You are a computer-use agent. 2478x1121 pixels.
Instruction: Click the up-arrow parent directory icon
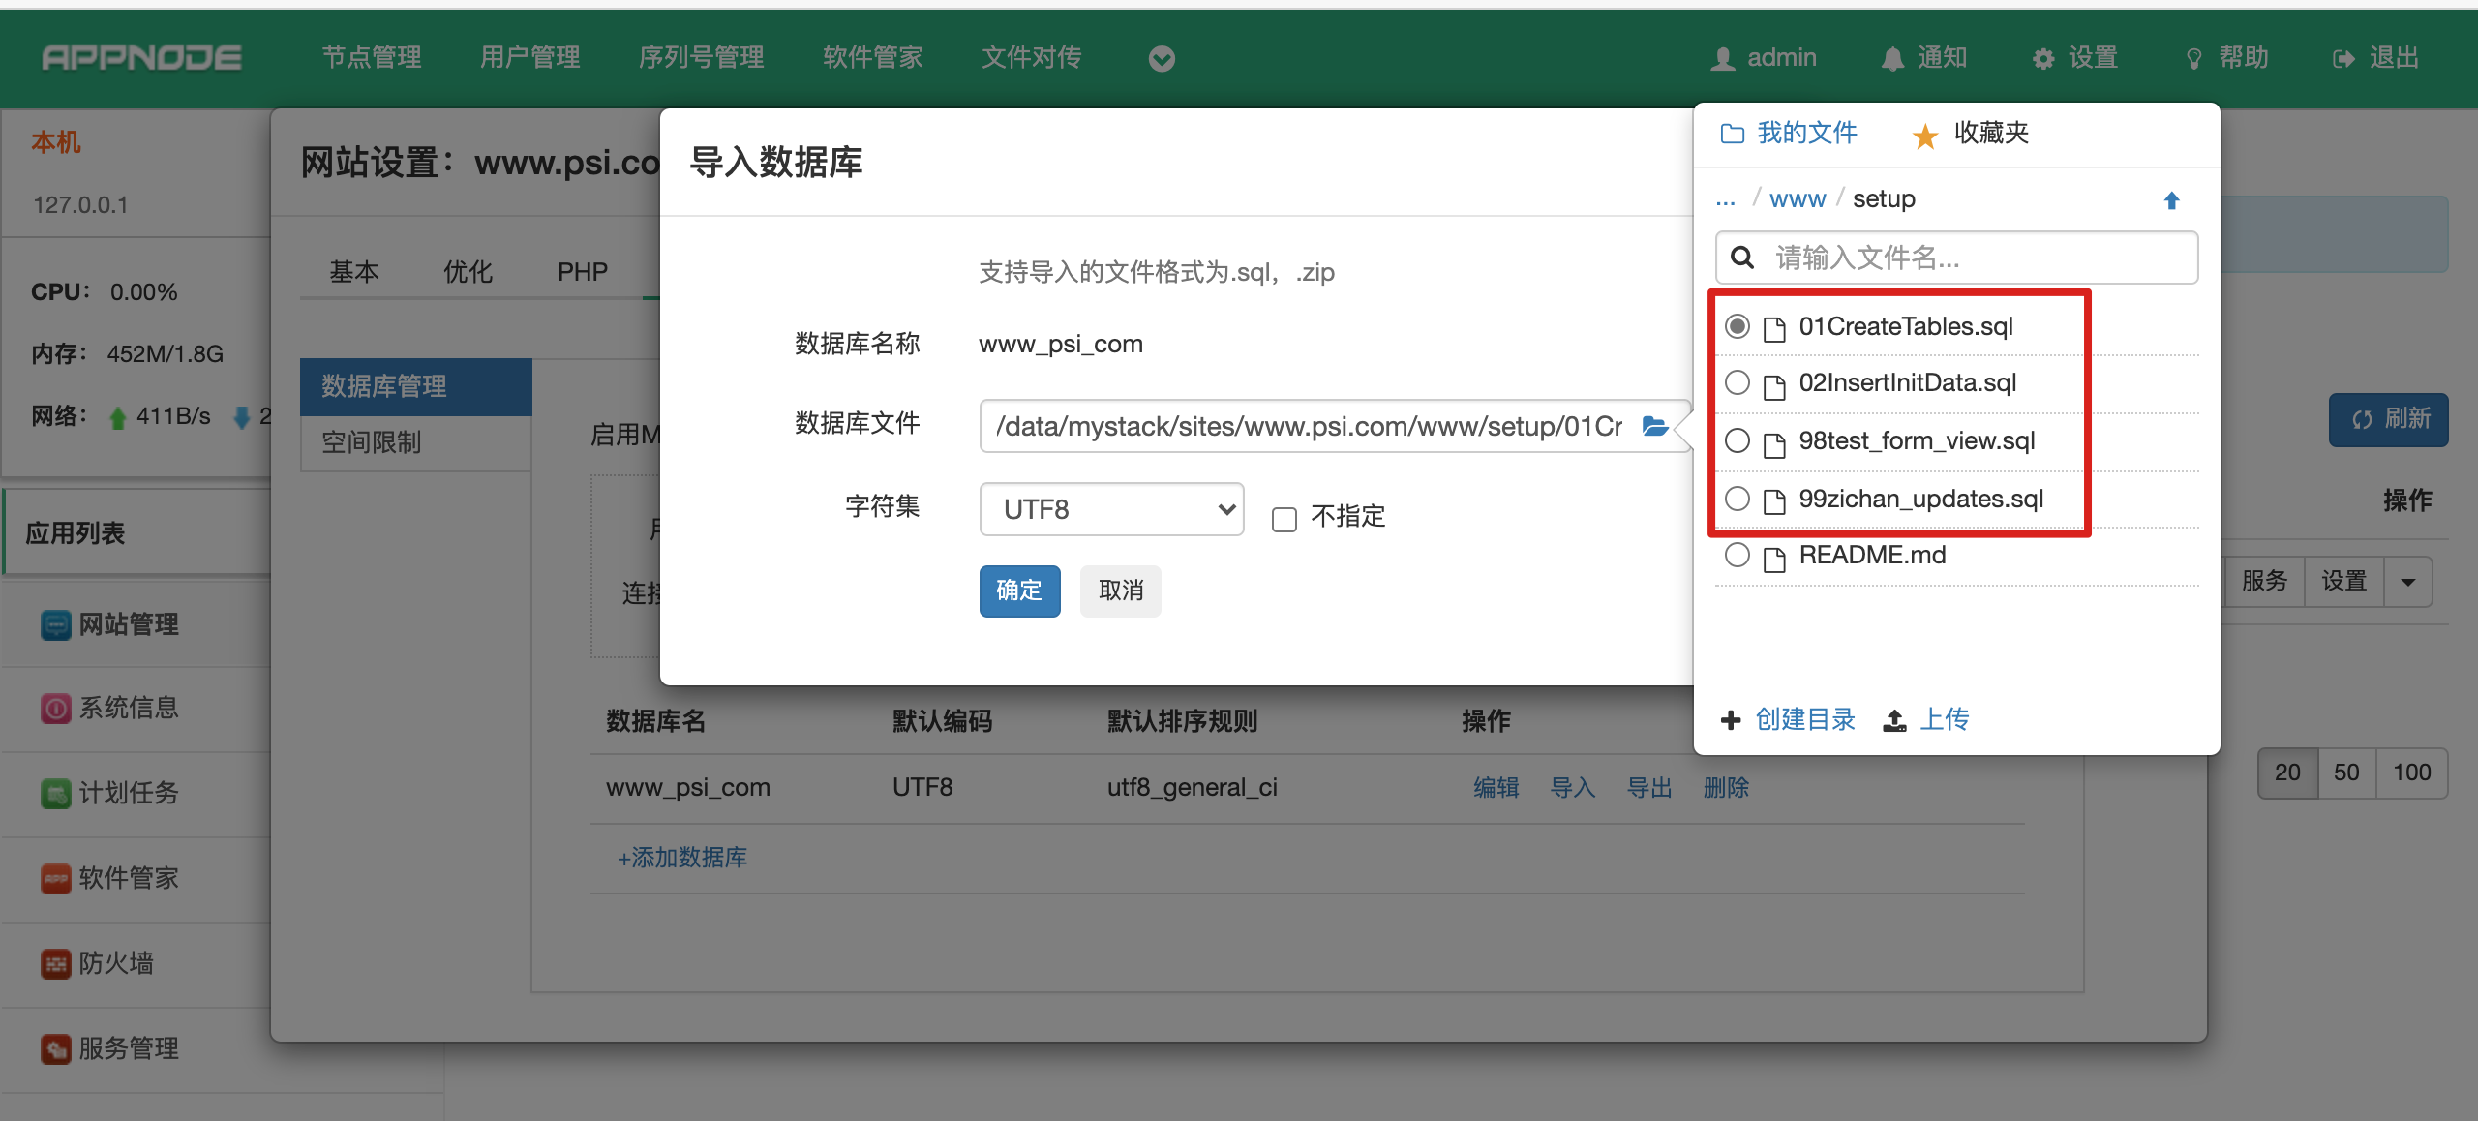[x=2171, y=200]
